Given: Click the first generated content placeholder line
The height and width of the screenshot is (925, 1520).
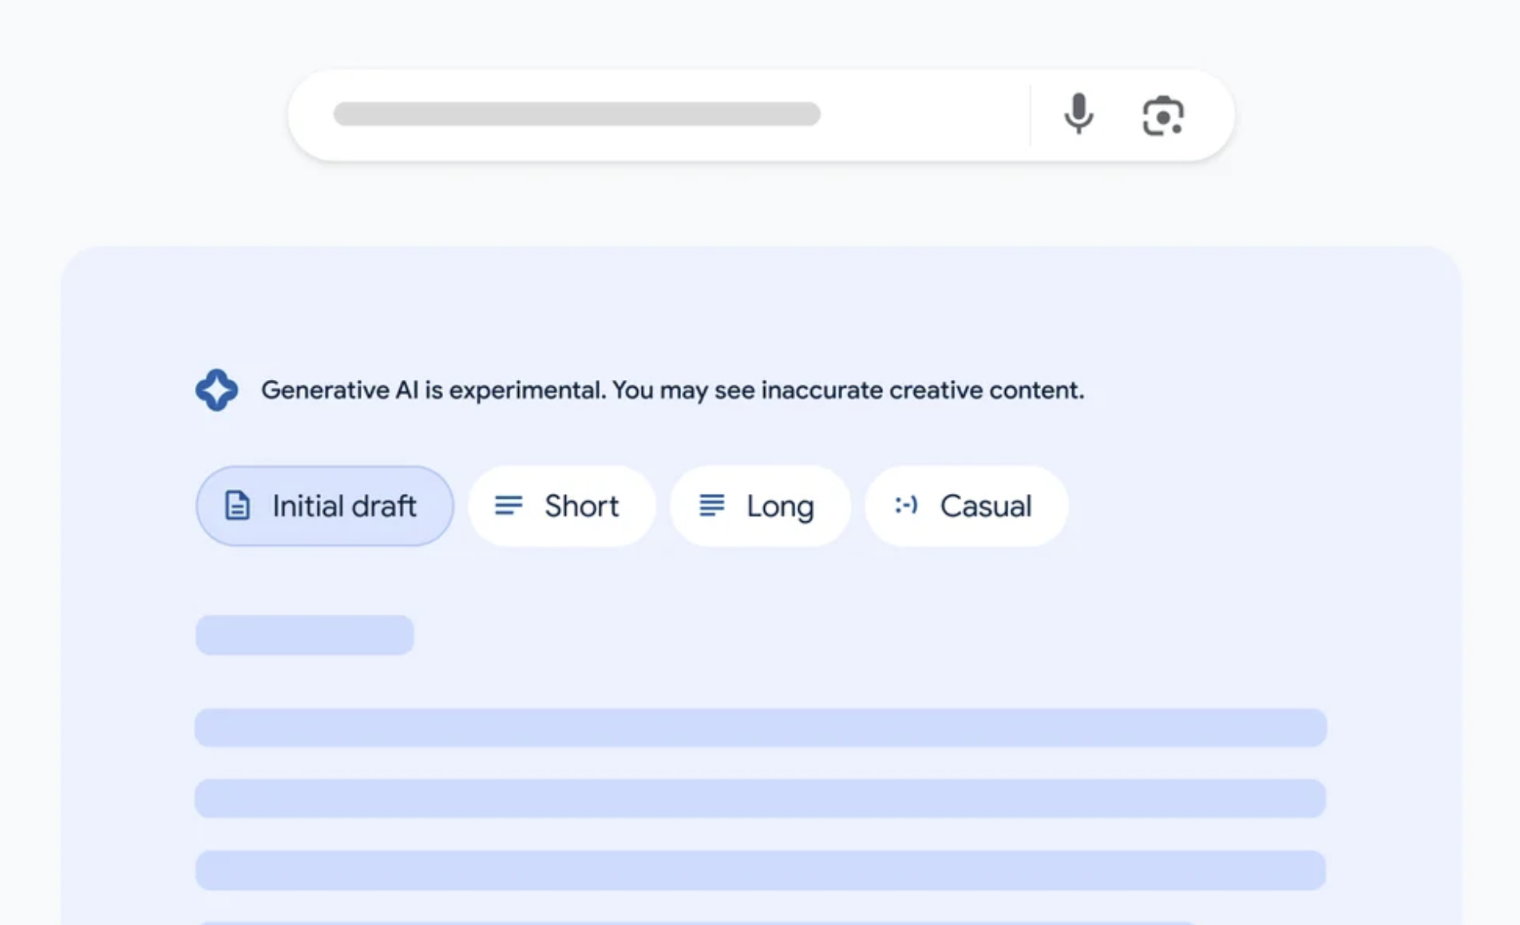Looking at the screenshot, I should pyautogui.click(x=758, y=727).
